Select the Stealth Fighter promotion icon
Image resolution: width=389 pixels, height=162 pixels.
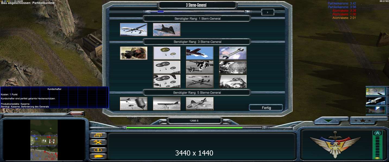click(x=167, y=30)
